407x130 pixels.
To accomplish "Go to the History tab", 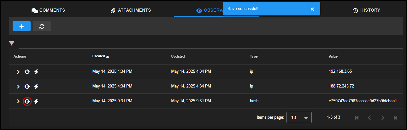I will 366,10.
